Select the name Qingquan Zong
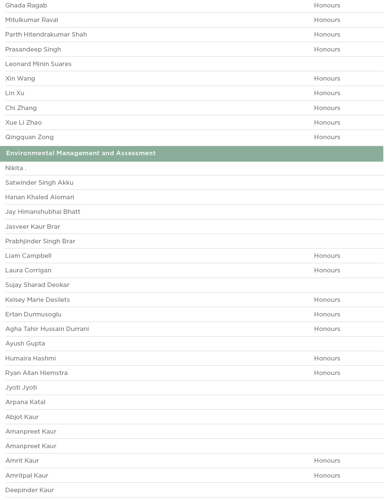 [29, 137]
